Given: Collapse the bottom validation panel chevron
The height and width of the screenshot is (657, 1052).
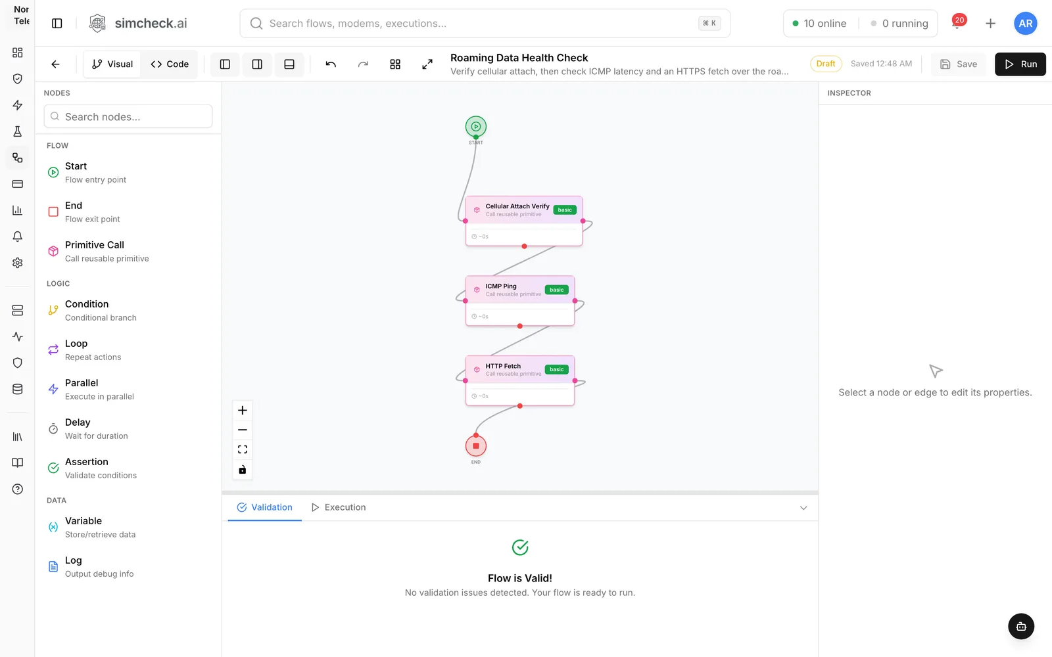Looking at the screenshot, I should point(803,508).
